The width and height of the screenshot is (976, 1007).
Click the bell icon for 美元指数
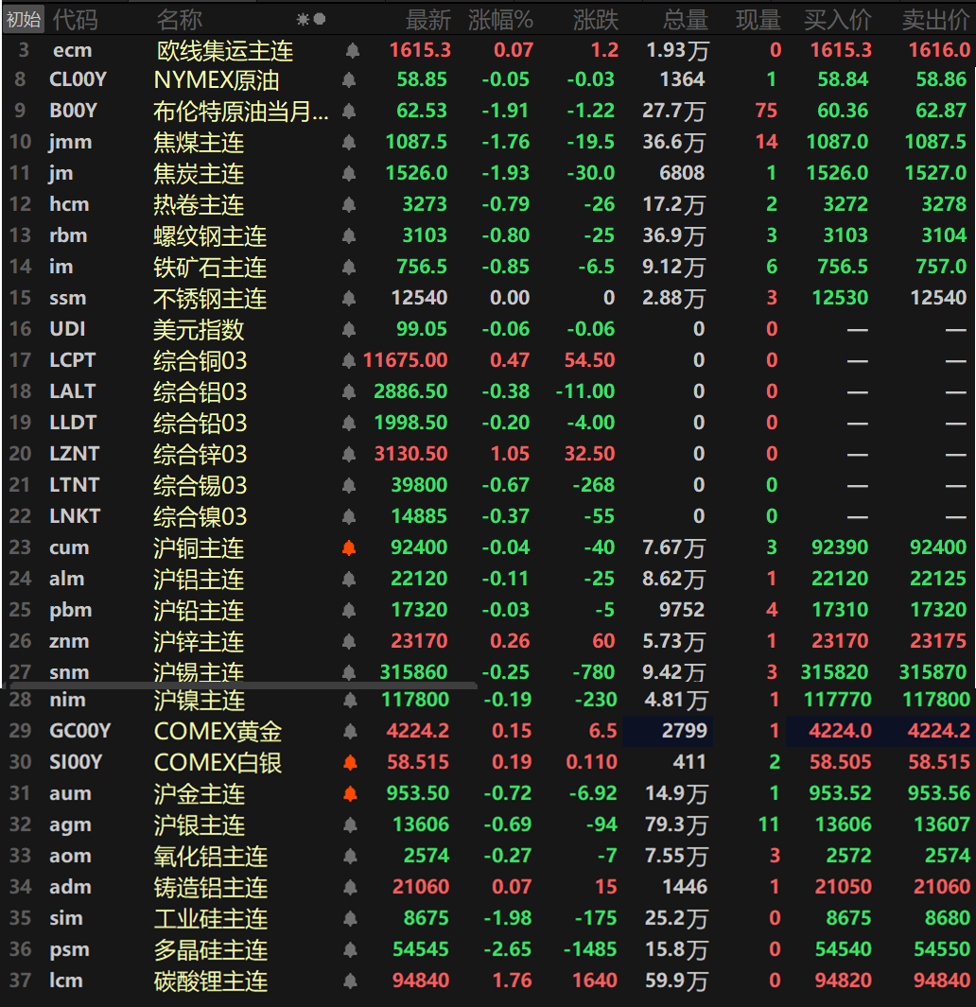click(349, 329)
